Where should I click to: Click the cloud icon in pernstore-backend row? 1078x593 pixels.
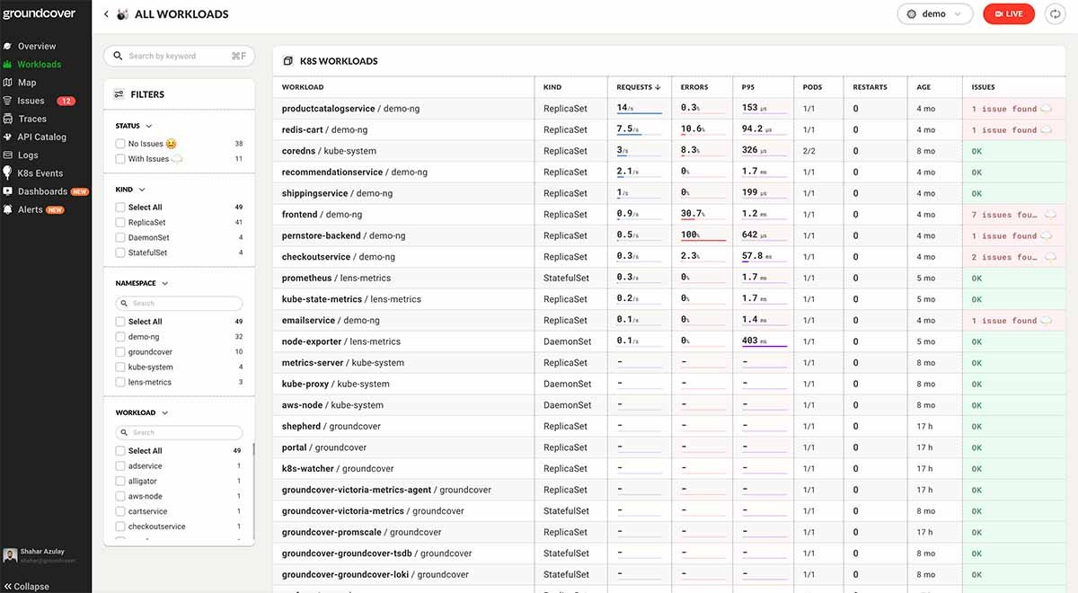point(1046,236)
